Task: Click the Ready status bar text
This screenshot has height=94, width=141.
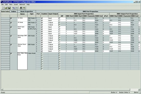Action: [3, 92]
